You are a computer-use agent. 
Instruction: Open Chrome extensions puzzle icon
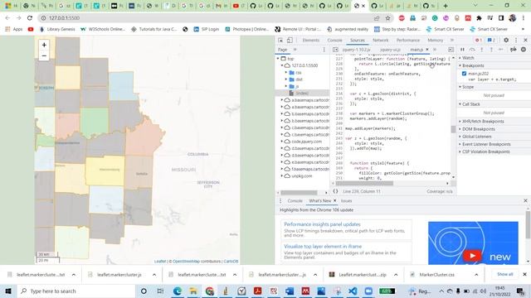tap(479, 18)
